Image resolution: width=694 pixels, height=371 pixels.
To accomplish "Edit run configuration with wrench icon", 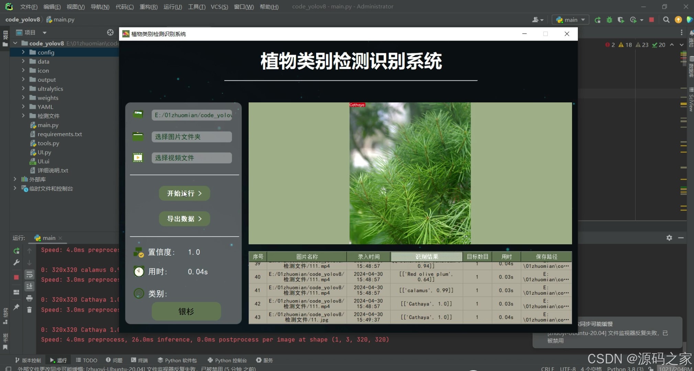I will (16, 261).
